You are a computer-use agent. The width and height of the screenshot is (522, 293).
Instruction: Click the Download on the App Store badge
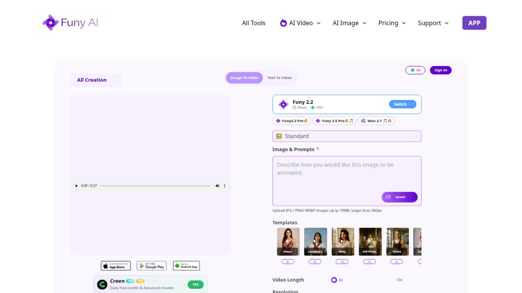point(116,266)
